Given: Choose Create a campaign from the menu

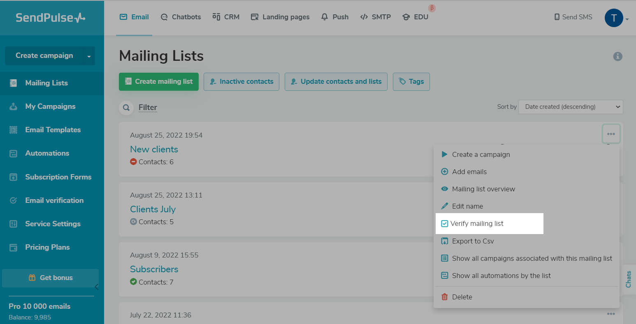Looking at the screenshot, I should tap(480, 154).
